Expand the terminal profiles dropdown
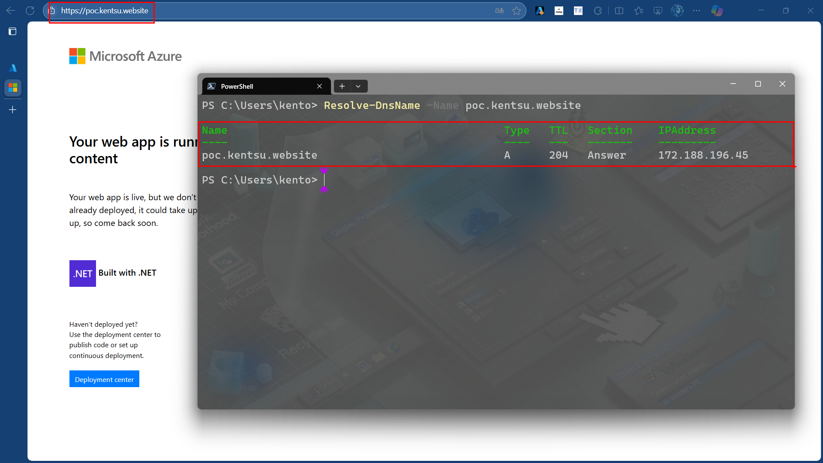The height and width of the screenshot is (463, 823). point(358,86)
